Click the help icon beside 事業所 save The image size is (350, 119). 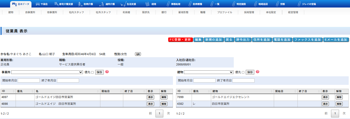pos(107,72)
